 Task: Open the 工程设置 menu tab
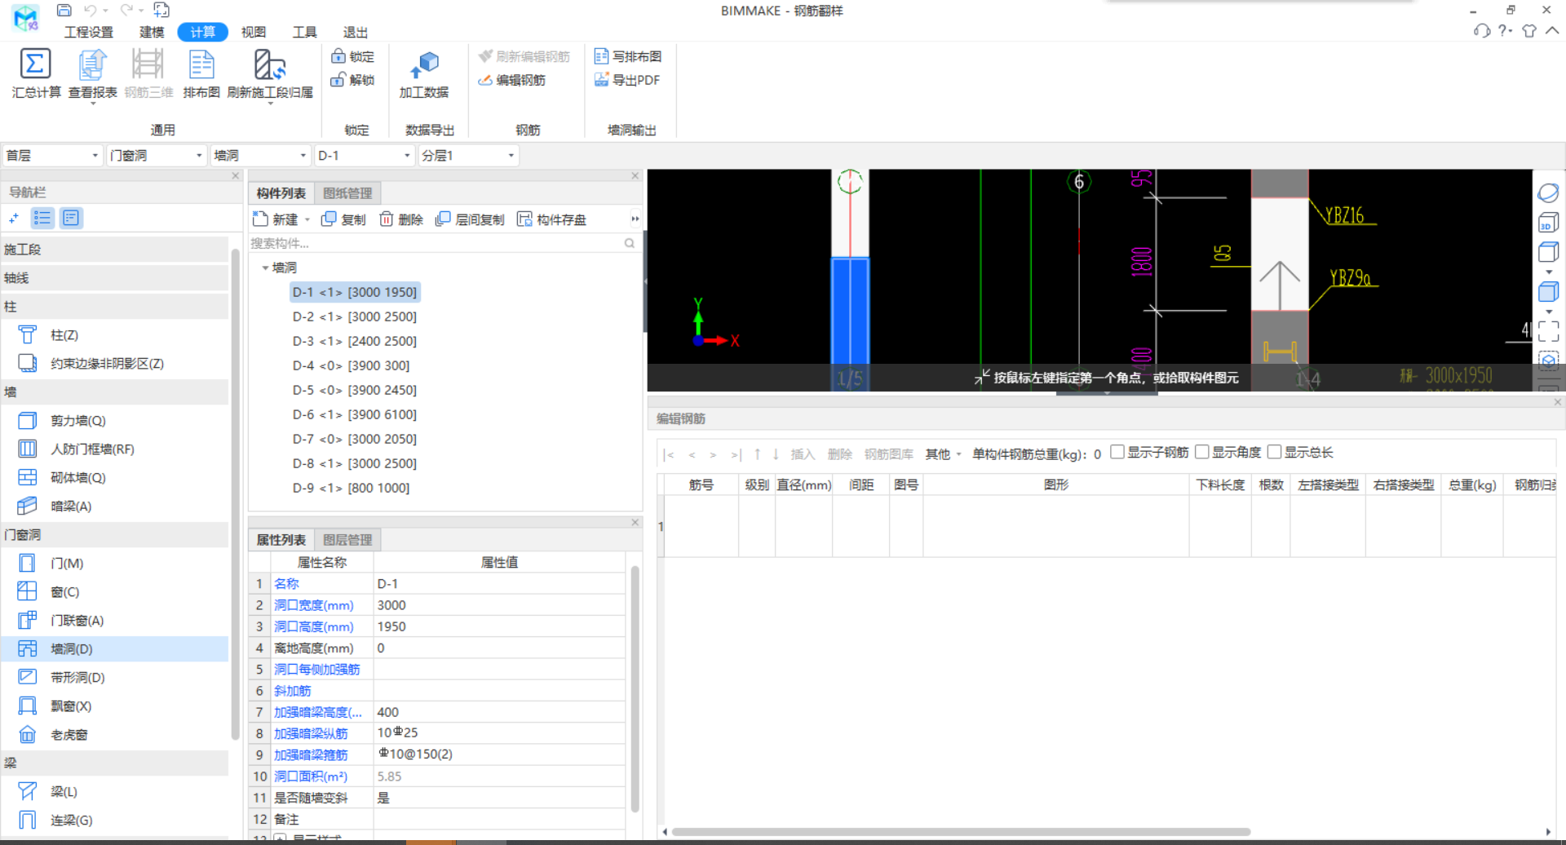click(x=89, y=32)
